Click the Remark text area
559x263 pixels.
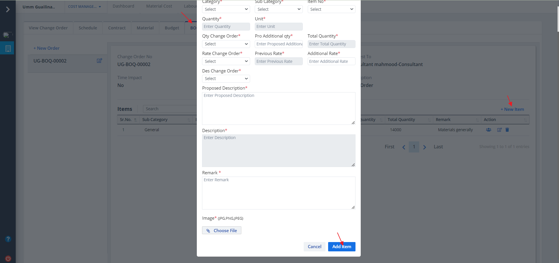pos(279,193)
